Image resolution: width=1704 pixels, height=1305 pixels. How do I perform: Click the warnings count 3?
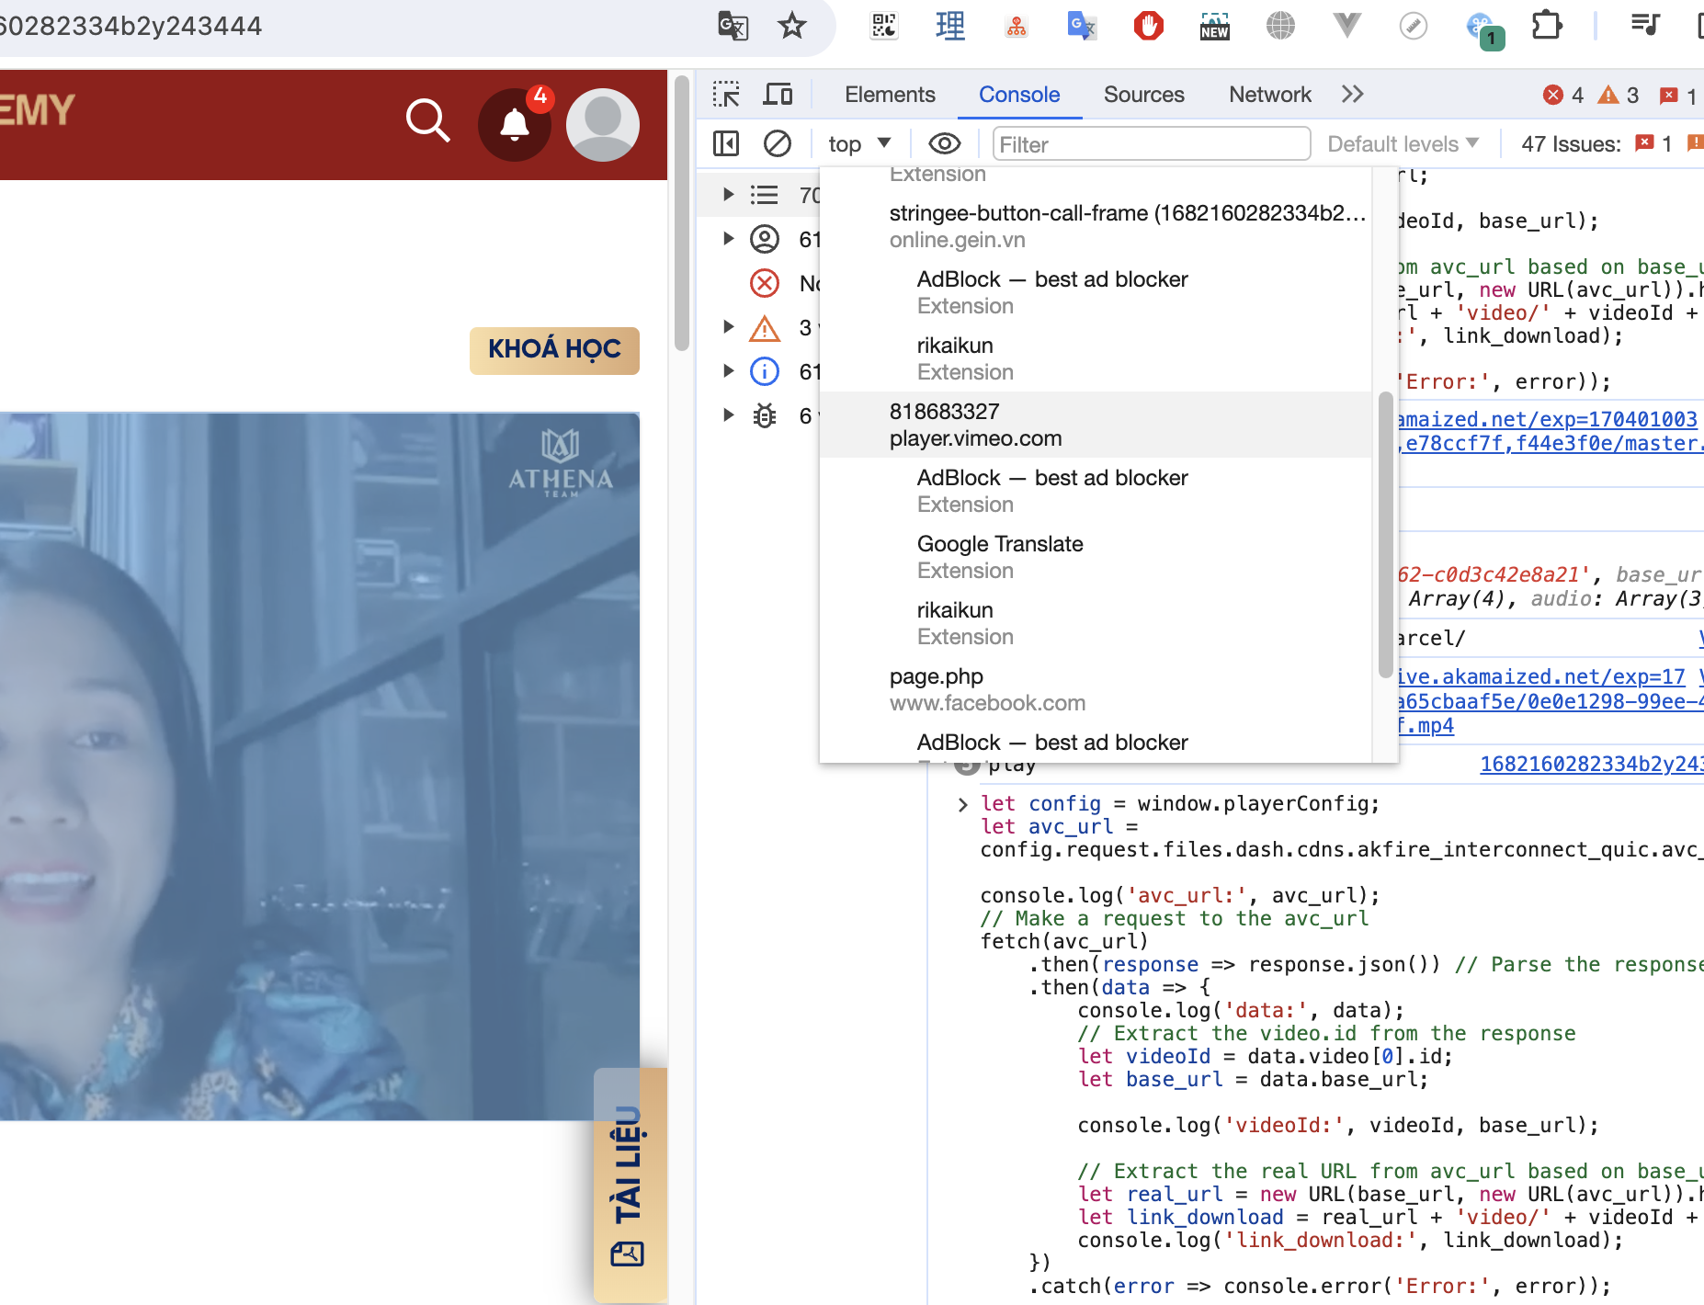(1618, 96)
